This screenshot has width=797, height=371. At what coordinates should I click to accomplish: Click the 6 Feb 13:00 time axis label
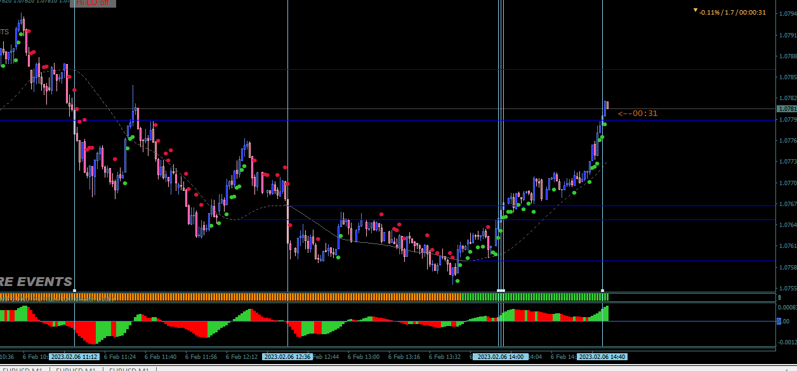click(x=364, y=357)
